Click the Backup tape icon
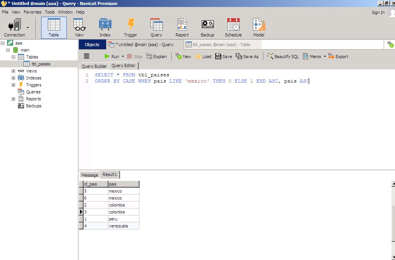 click(x=207, y=28)
